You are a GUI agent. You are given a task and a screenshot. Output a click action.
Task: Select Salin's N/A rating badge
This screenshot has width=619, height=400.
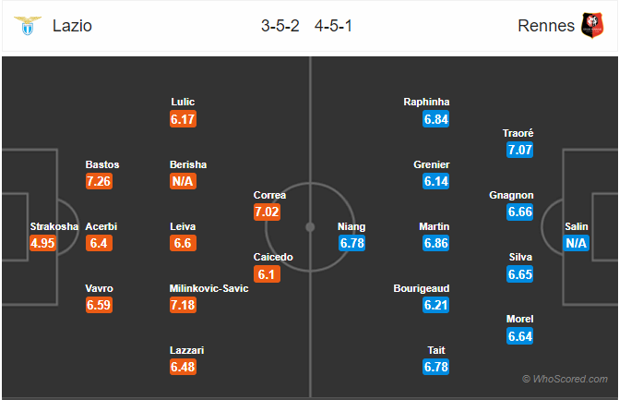577,243
